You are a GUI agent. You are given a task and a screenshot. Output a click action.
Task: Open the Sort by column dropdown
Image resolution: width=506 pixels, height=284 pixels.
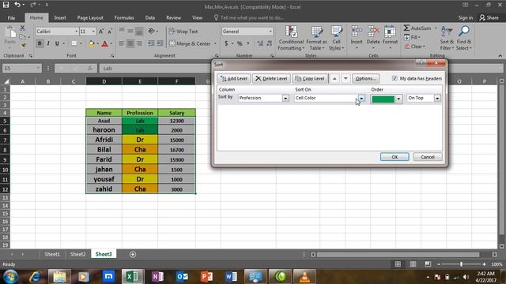[285, 98]
